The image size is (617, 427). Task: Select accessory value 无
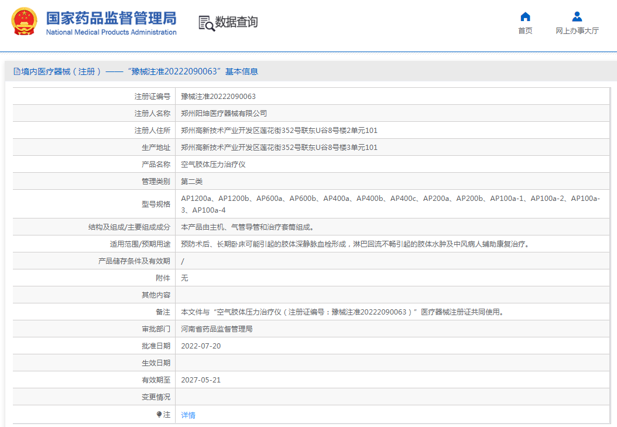[x=184, y=278]
